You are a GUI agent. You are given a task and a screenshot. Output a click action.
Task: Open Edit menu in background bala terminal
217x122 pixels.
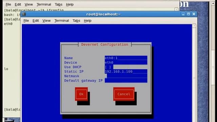point(18,4)
